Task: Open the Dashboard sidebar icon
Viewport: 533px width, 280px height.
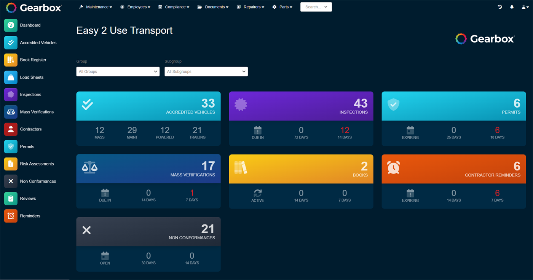Action: pyautogui.click(x=11, y=25)
